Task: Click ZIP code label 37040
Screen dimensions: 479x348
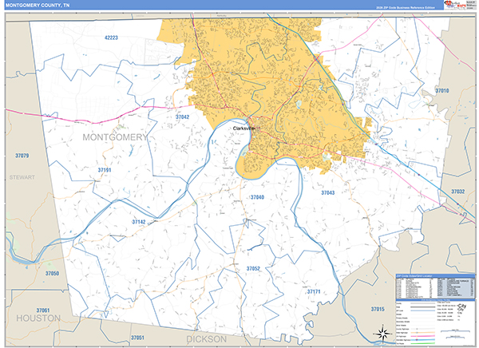Action: tap(257, 197)
